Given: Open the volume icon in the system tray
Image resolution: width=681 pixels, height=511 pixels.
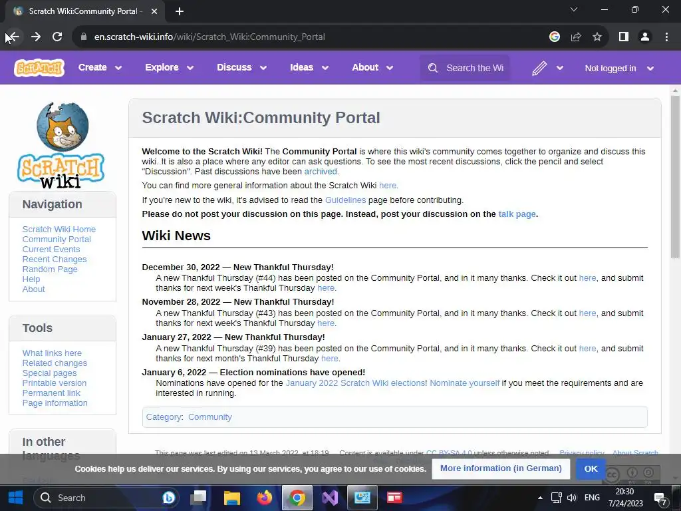Looking at the screenshot, I should pos(572,498).
